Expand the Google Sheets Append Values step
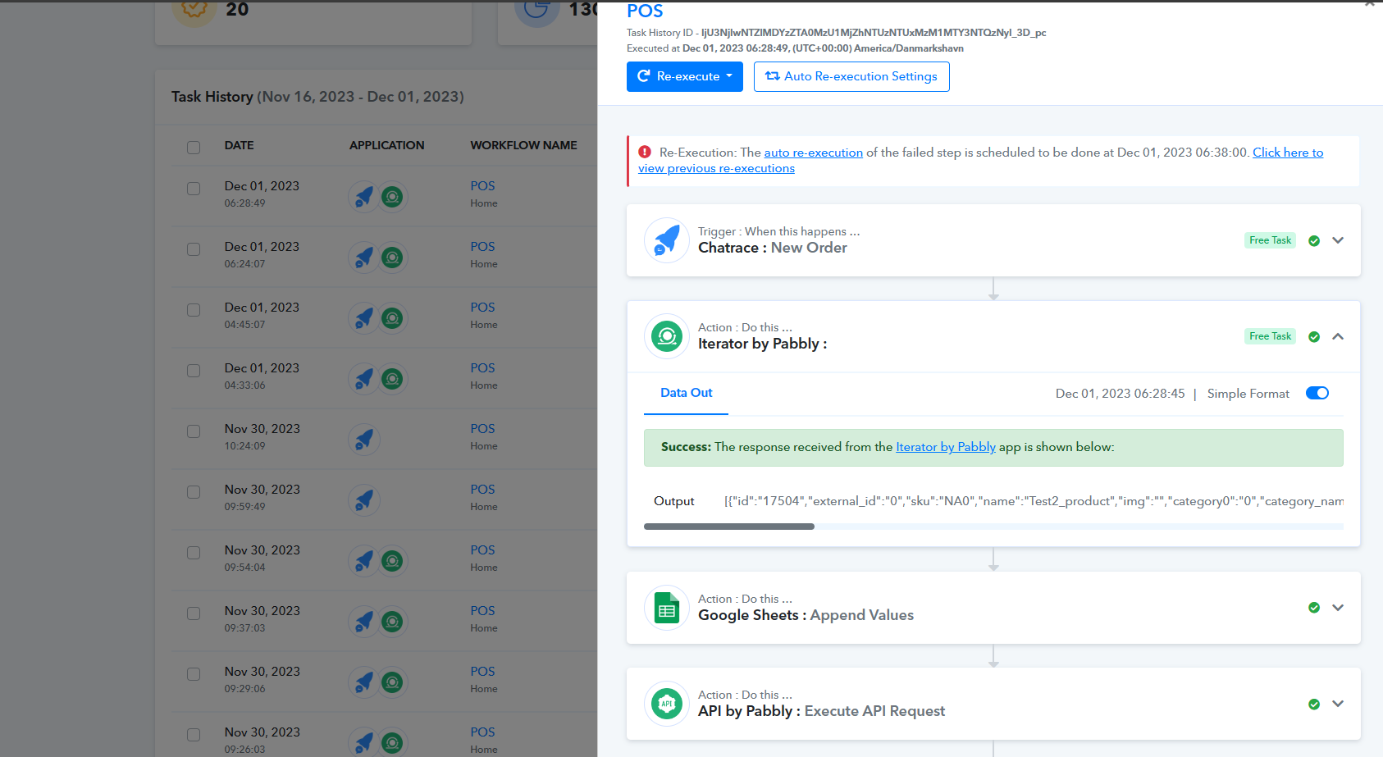 click(1338, 608)
